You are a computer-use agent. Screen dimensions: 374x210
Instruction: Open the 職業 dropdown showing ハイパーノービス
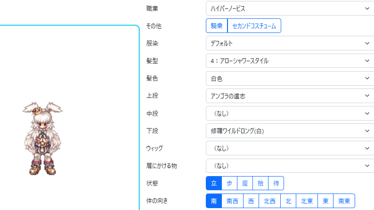click(x=289, y=8)
